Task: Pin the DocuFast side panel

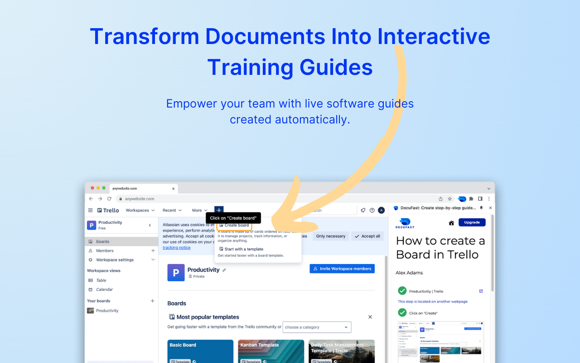Action: [x=481, y=208]
